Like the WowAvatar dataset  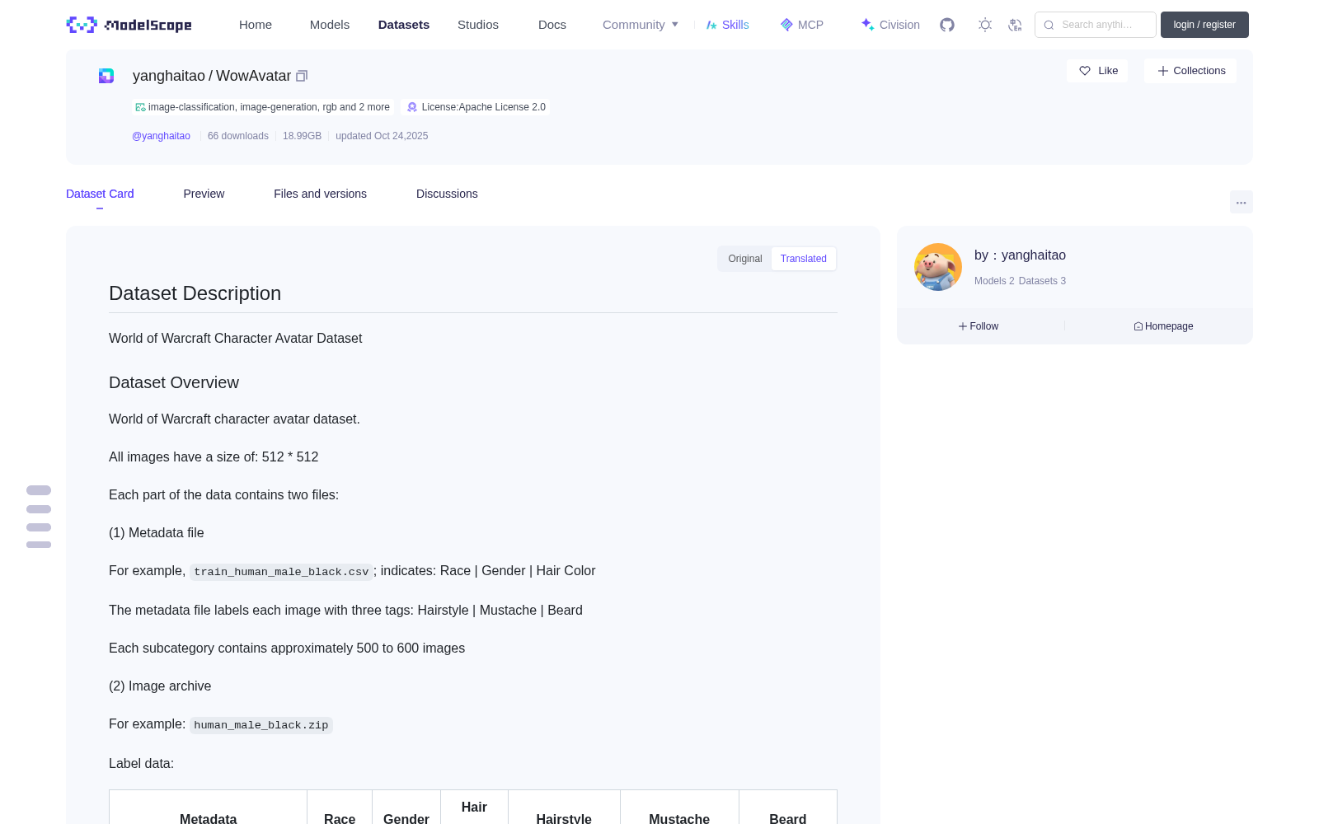(1097, 71)
